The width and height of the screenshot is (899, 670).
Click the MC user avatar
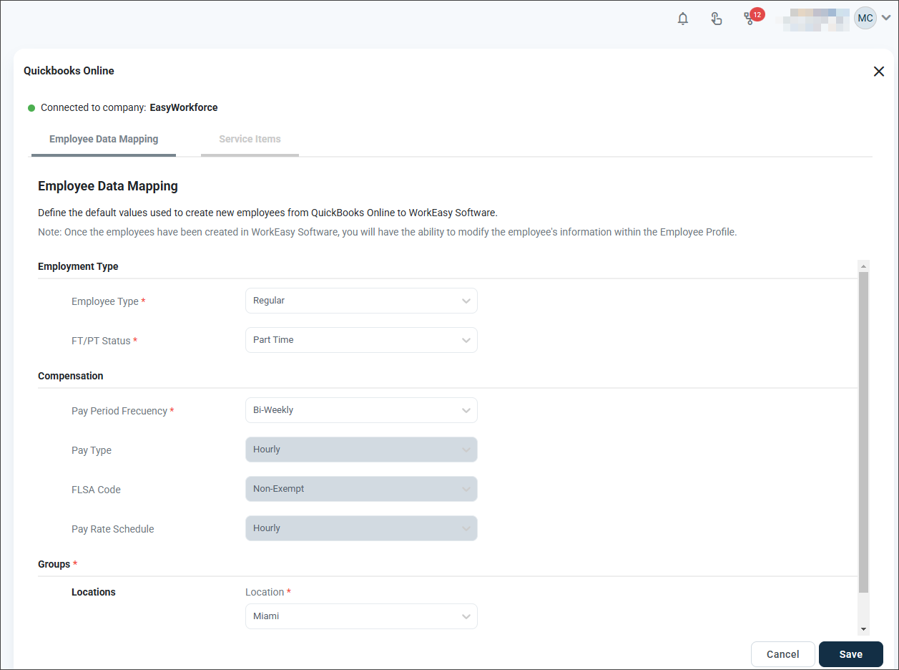pyautogui.click(x=865, y=18)
